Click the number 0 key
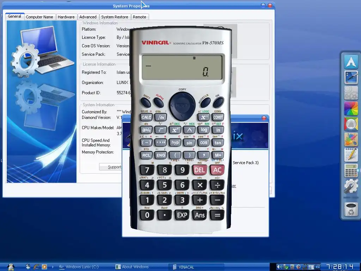The image size is (361, 271). pyautogui.click(x=147, y=215)
